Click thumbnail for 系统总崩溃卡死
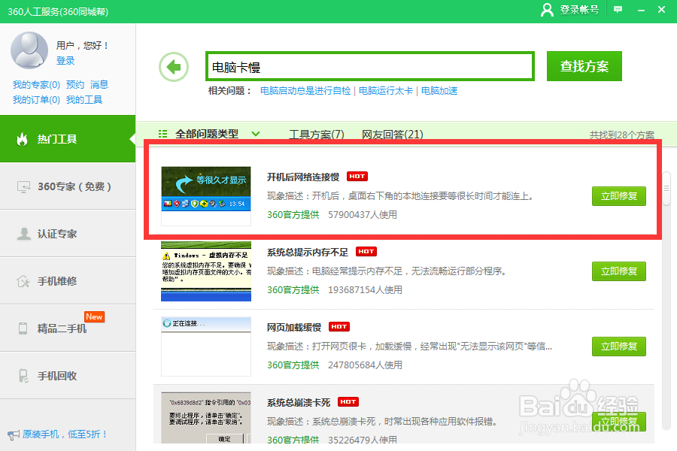This screenshot has height=451, width=677. click(206, 417)
